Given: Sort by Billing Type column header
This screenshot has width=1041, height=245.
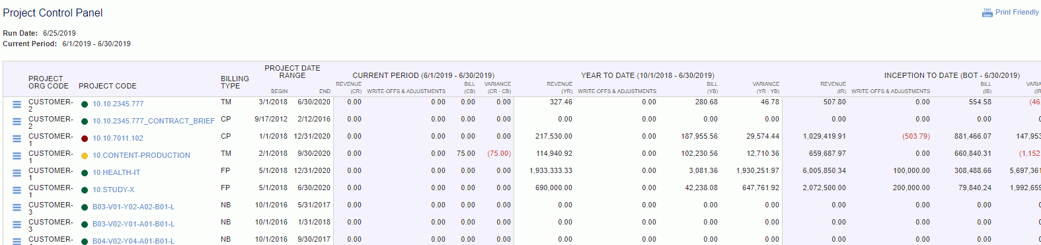Looking at the screenshot, I should [x=235, y=82].
